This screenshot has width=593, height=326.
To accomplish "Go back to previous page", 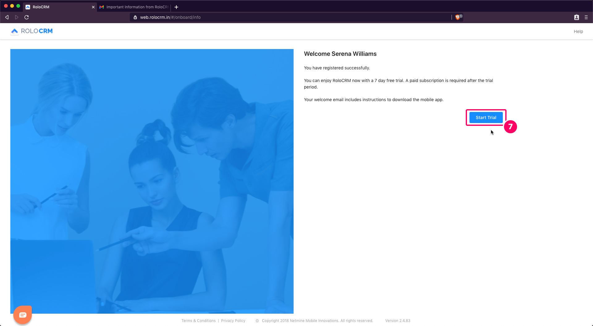I will point(7,17).
